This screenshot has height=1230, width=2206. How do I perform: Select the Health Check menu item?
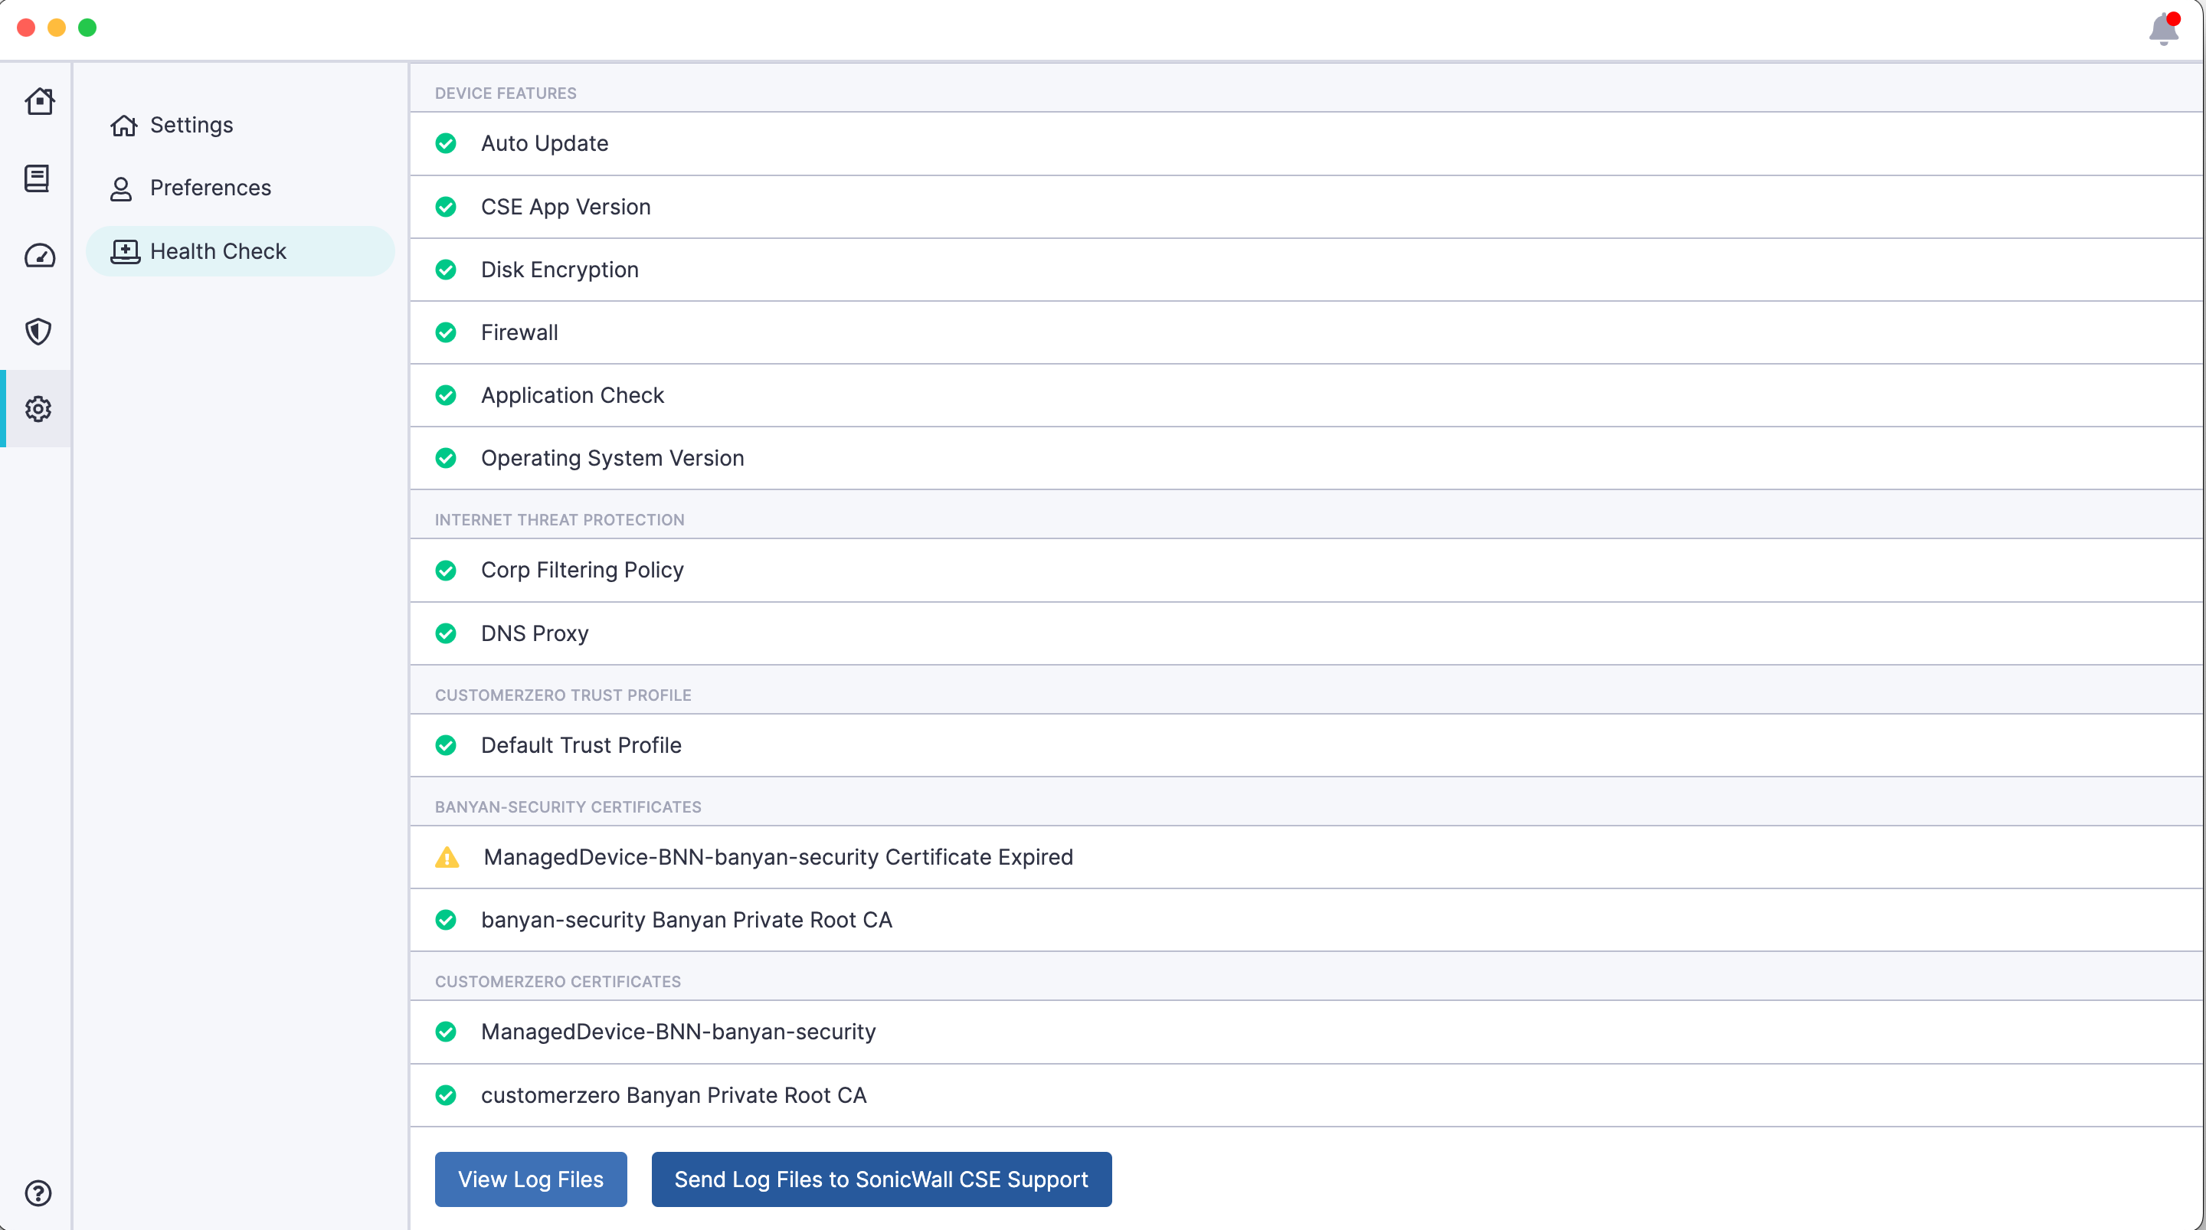[x=218, y=251]
